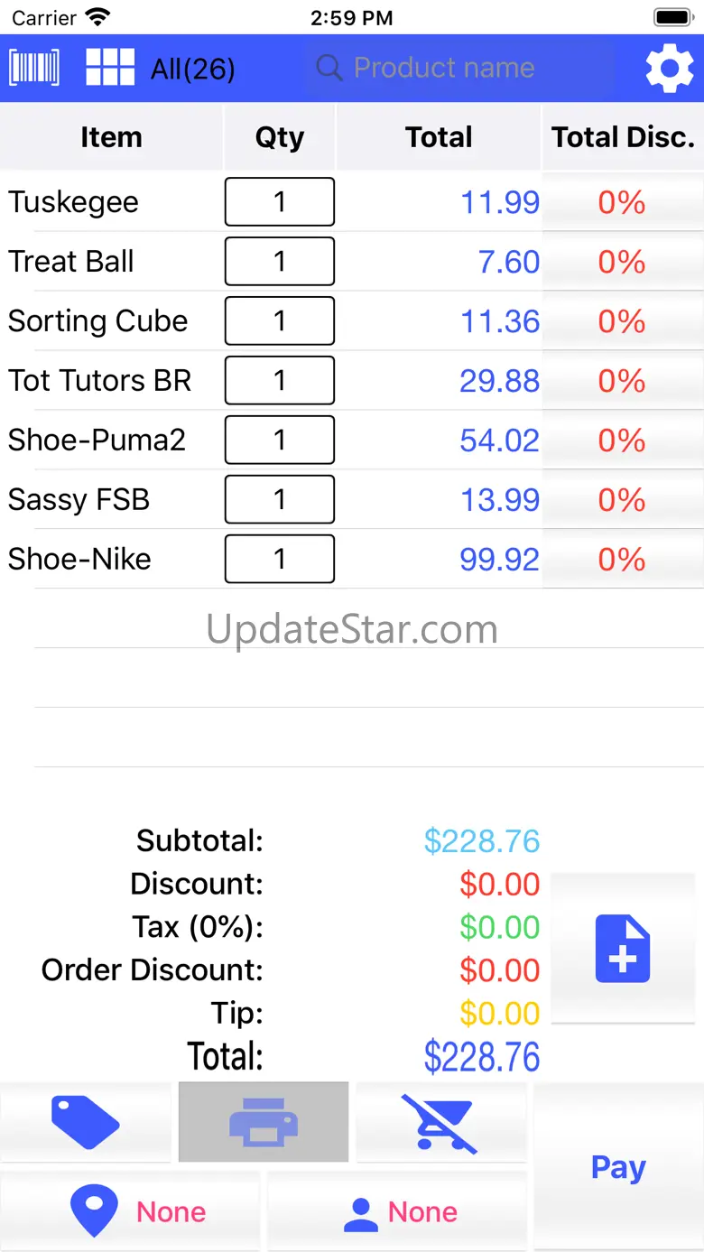Set the discount for Shoe-Puma2
Image resolution: width=704 pixels, height=1252 pixels.
click(x=622, y=441)
